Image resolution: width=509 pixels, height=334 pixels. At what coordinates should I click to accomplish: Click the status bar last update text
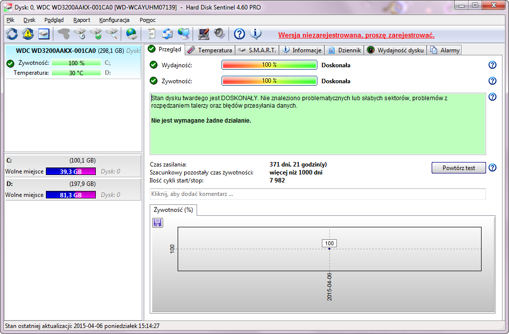82,326
